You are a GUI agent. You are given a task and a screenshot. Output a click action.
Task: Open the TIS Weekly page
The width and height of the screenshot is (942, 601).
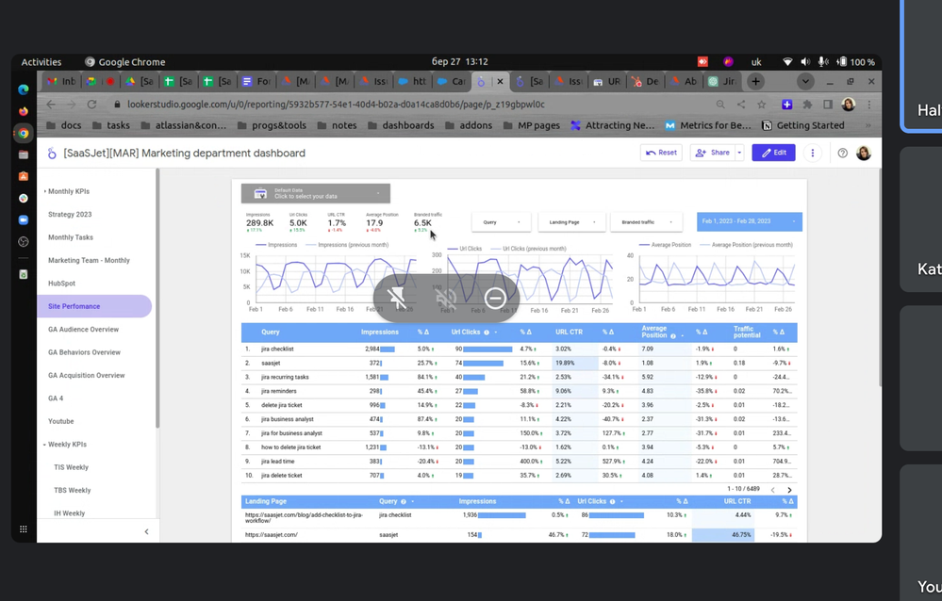71,468
